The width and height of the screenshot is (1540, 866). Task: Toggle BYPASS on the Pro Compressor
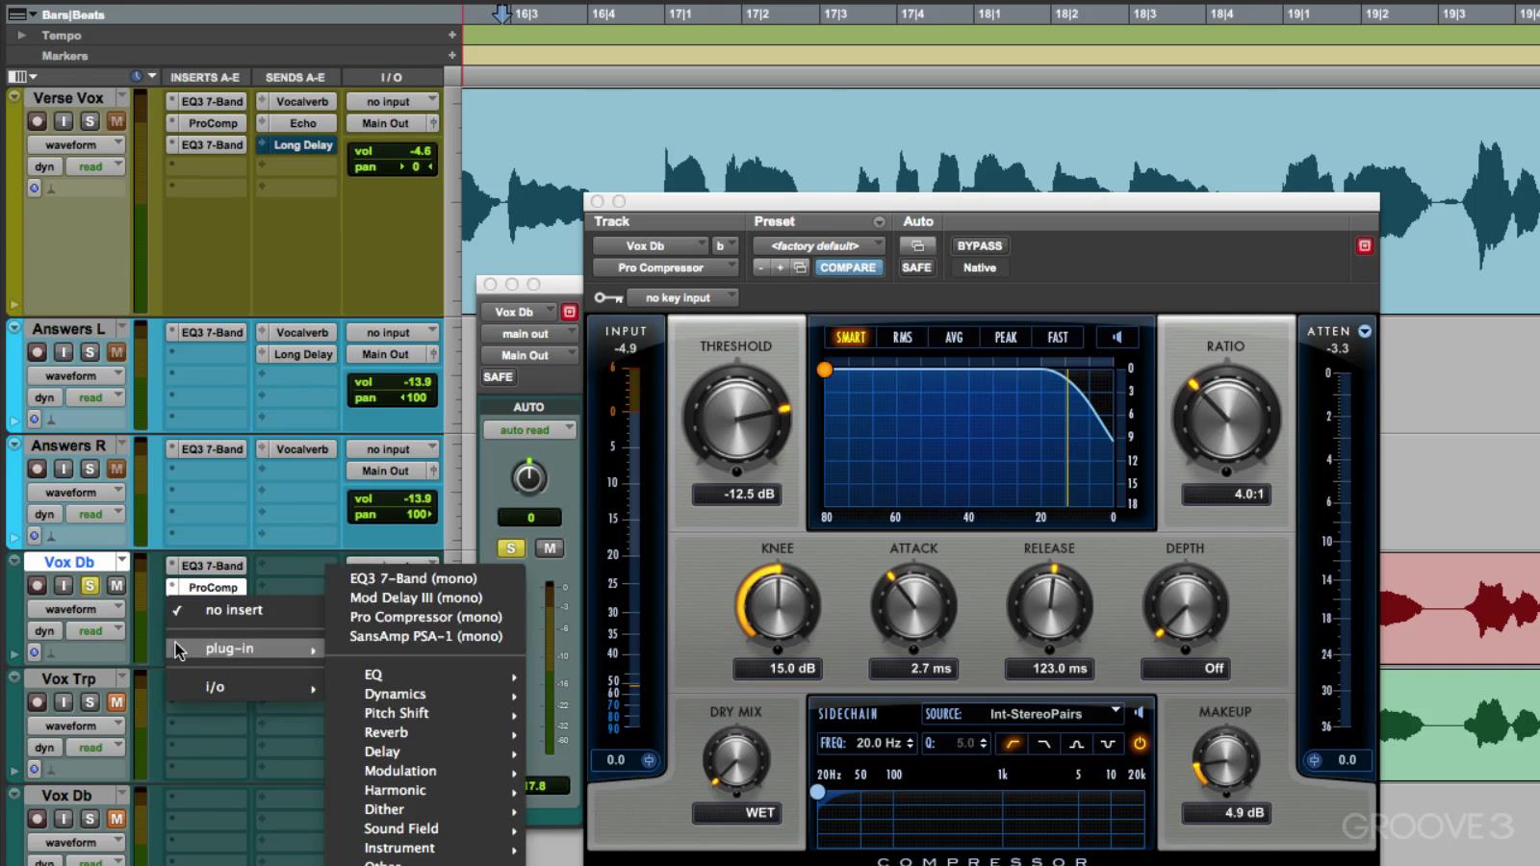coord(980,246)
